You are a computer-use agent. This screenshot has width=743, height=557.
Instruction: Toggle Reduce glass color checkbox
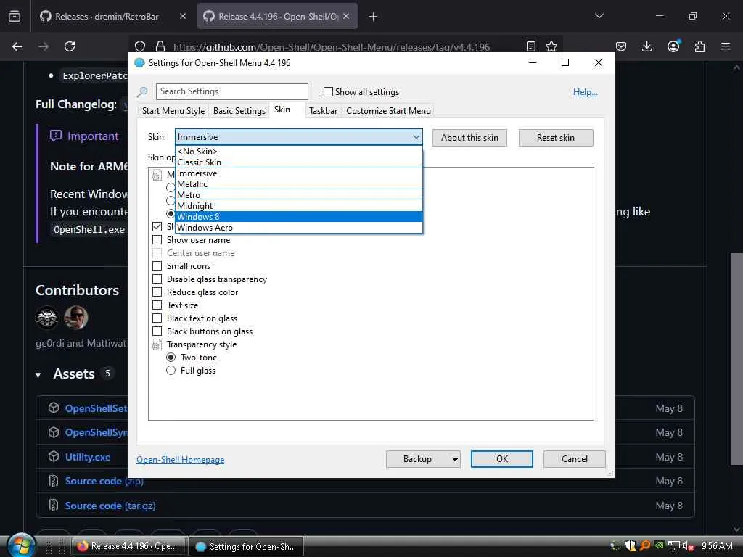pyautogui.click(x=157, y=292)
